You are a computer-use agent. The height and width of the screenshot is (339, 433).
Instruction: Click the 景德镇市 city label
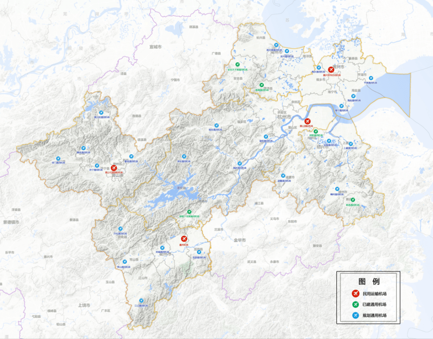(11, 222)
